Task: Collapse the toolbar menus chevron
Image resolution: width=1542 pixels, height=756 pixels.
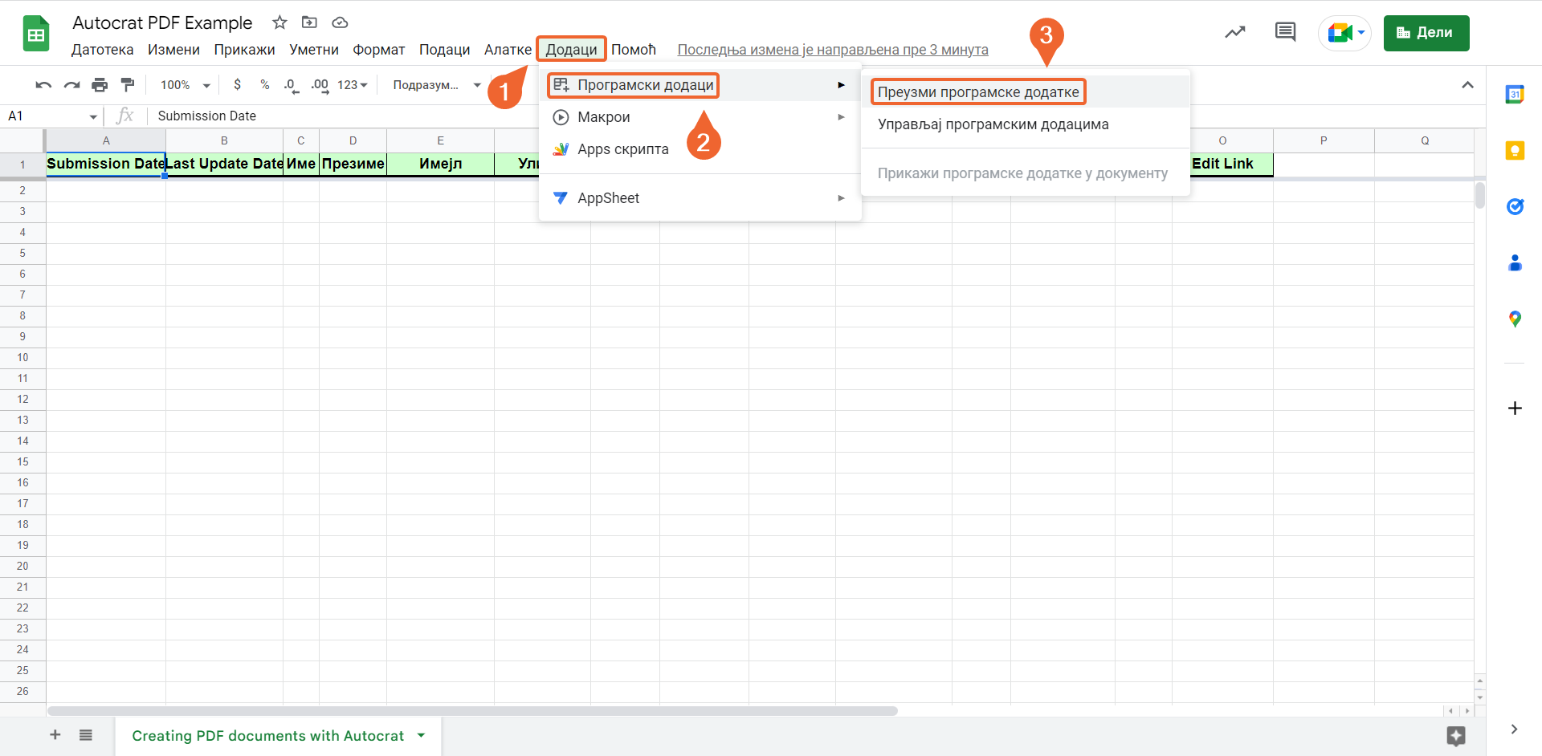Action: (1467, 85)
